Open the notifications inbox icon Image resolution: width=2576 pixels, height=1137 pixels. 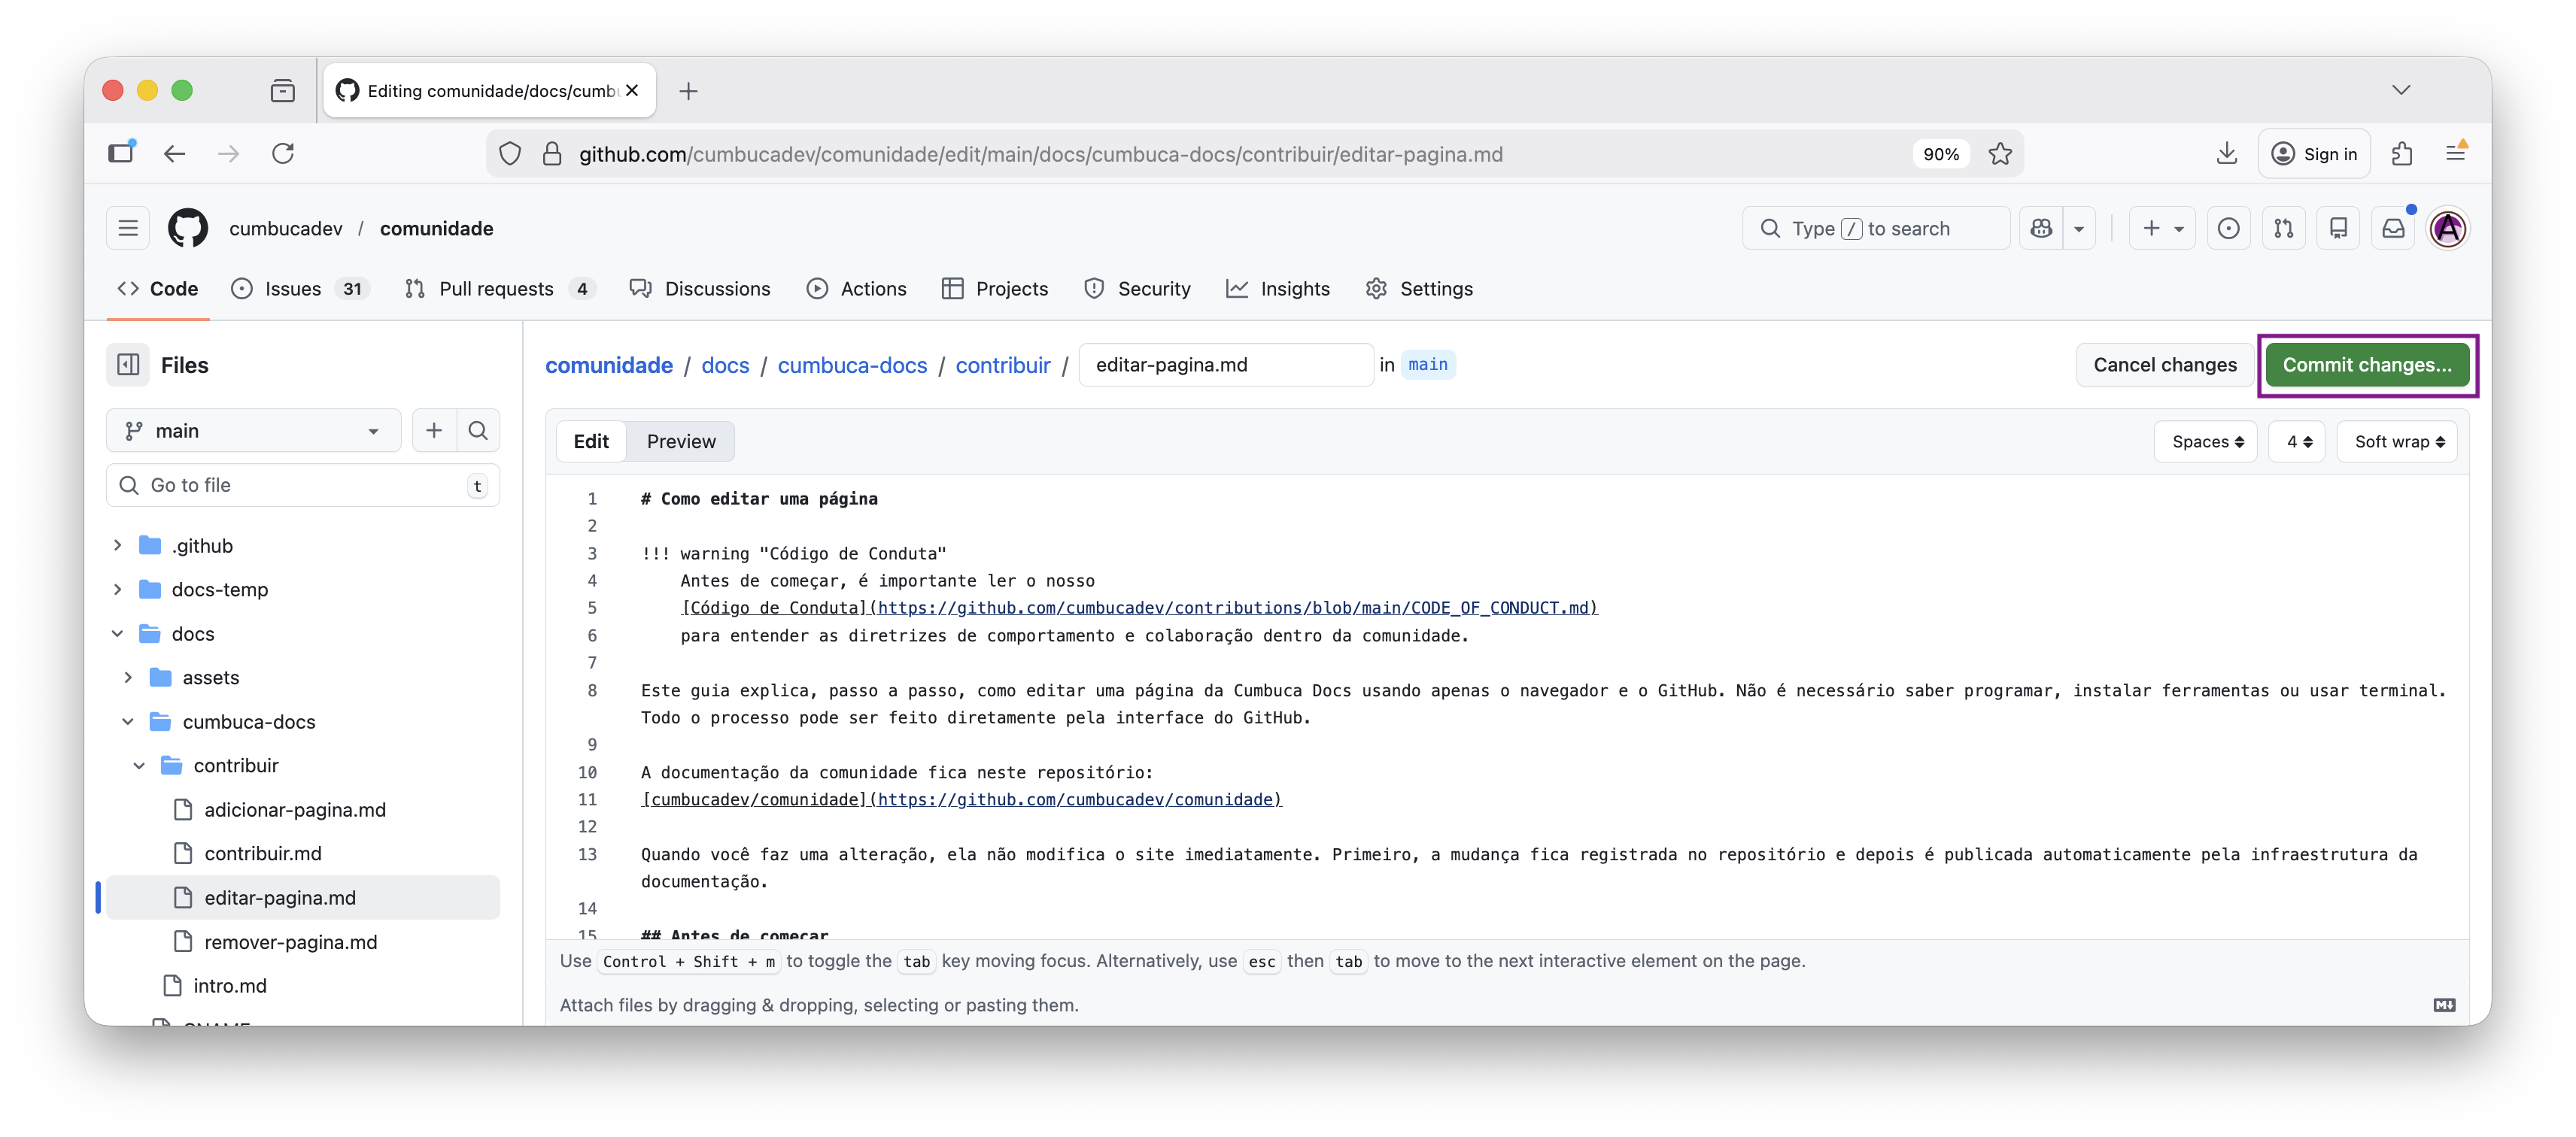point(2393,228)
